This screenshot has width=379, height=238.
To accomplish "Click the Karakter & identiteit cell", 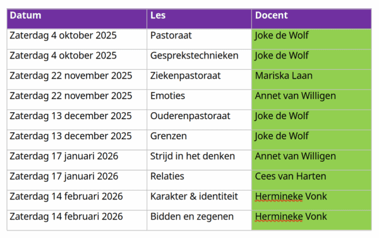I will (199, 200).
